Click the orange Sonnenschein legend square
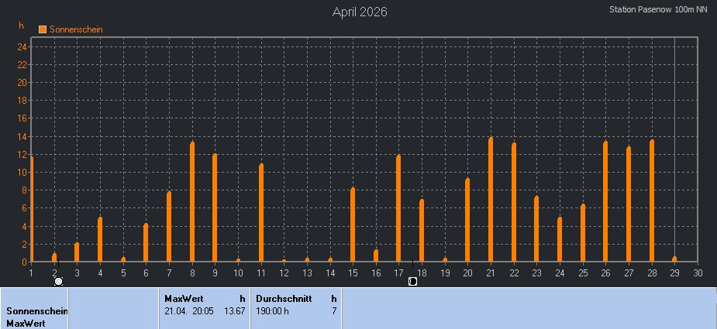The image size is (717, 329). (x=43, y=29)
